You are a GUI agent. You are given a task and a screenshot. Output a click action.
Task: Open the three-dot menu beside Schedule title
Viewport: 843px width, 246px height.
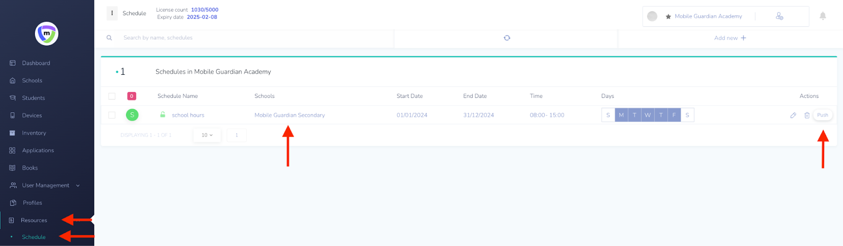click(112, 13)
